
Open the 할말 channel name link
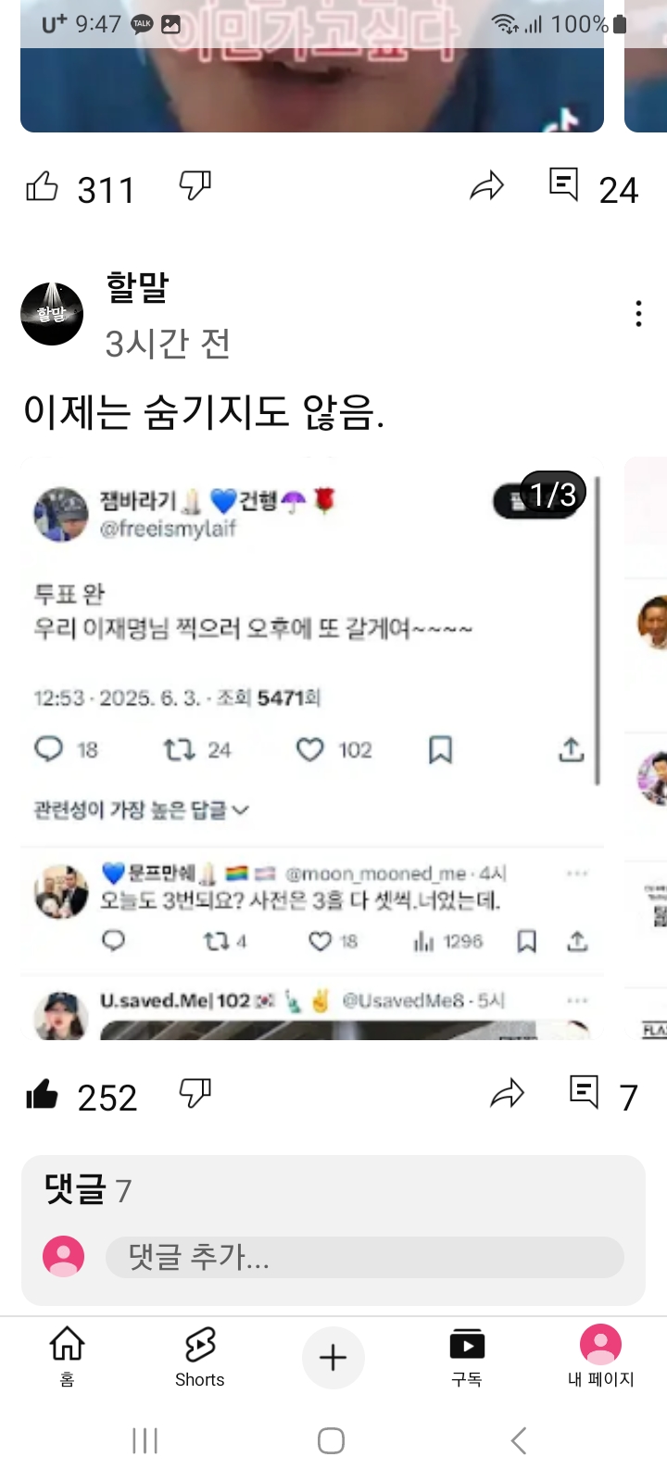coord(137,287)
